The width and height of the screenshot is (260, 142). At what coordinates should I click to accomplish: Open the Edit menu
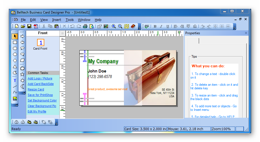33,20
